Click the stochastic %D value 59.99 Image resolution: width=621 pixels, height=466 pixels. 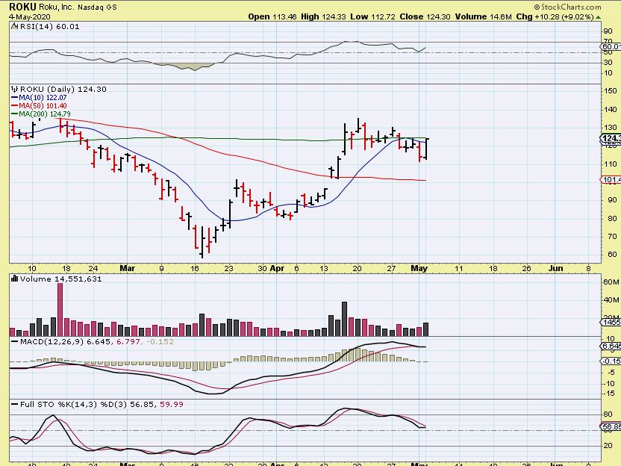click(172, 405)
